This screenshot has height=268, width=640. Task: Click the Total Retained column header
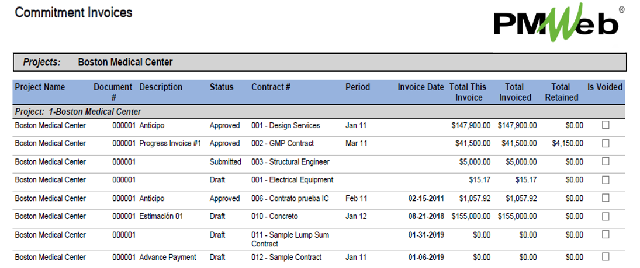pos(562,92)
